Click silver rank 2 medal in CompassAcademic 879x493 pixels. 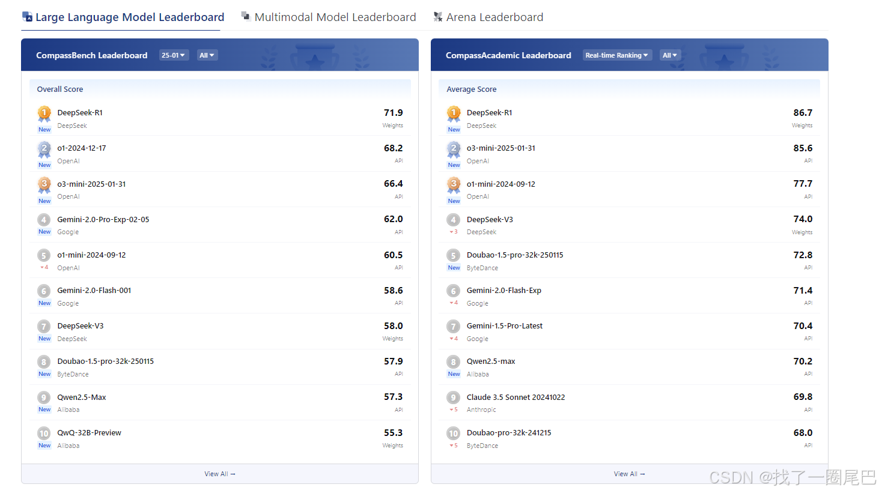click(454, 149)
